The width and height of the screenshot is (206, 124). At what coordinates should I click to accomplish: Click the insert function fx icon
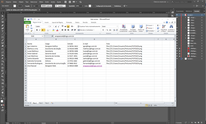52,36
